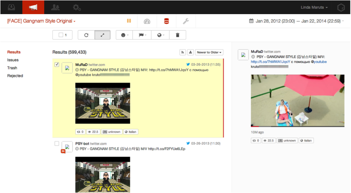Open the users section icon
351x193 pixels.
tap(55, 7)
